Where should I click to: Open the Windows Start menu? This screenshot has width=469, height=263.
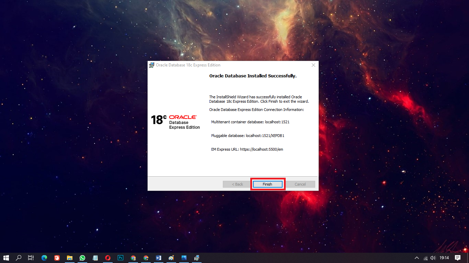click(x=6, y=258)
